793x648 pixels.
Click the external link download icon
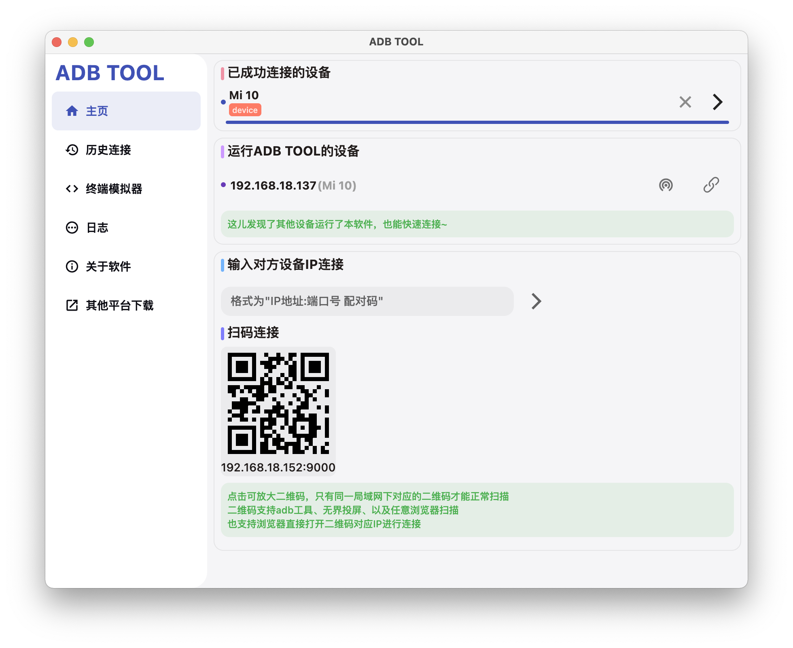[72, 305]
